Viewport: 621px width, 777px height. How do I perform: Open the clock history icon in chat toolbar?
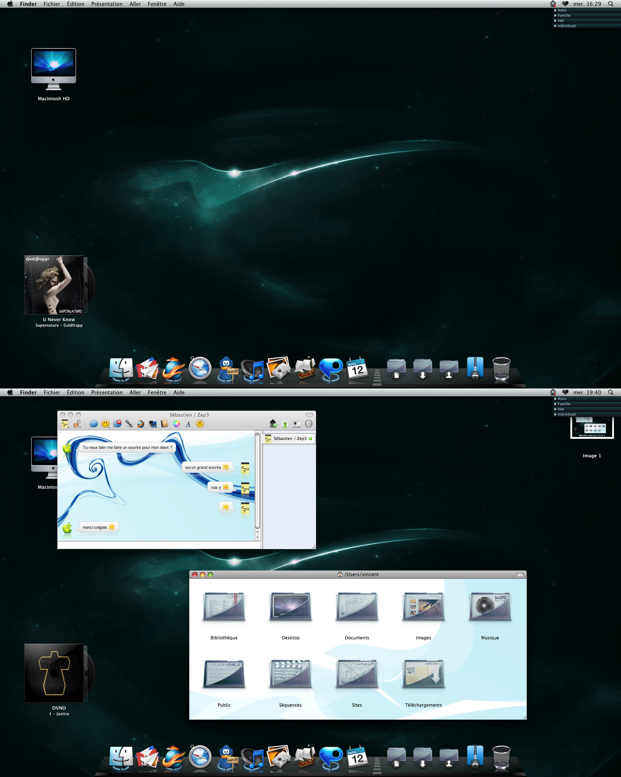309,424
